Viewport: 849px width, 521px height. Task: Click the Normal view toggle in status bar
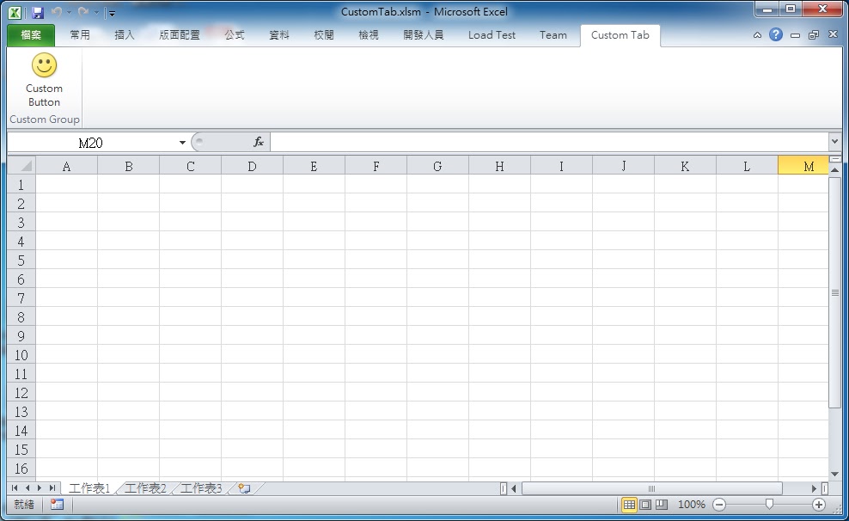click(x=631, y=505)
